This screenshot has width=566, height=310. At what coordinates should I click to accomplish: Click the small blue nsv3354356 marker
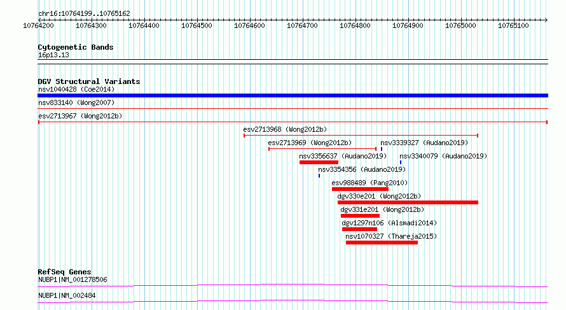319,176
